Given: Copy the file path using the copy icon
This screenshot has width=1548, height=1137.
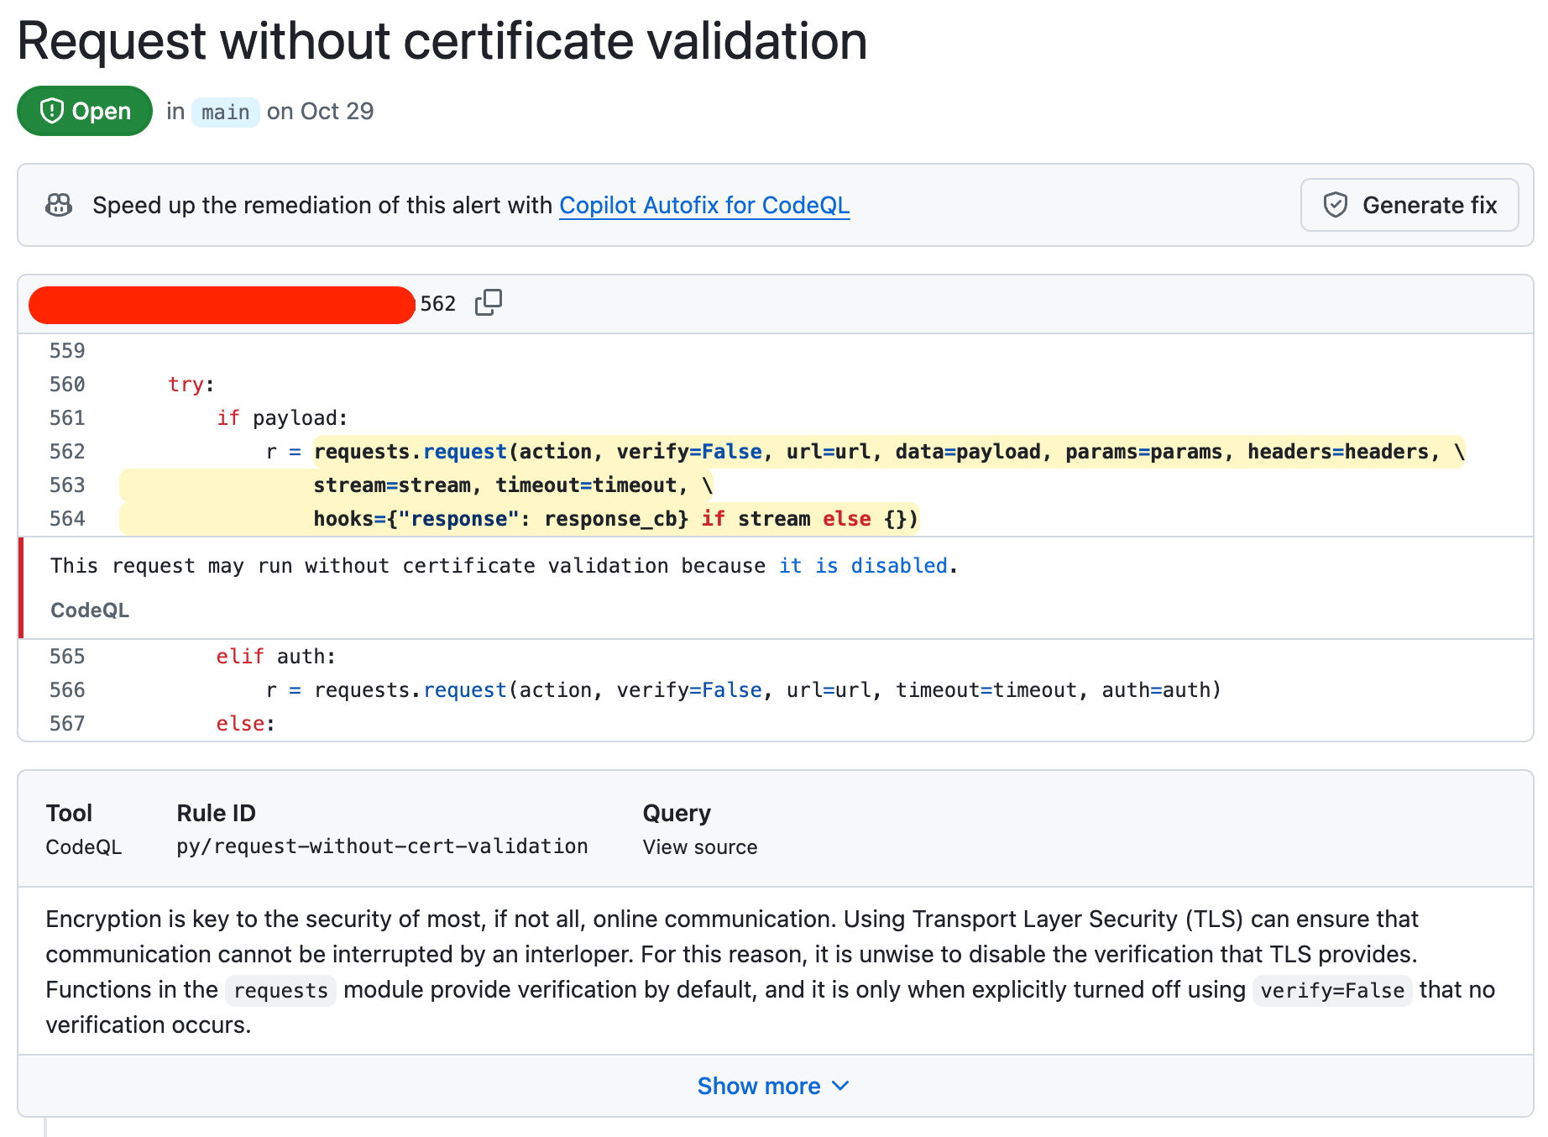Looking at the screenshot, I should point(488,303).
